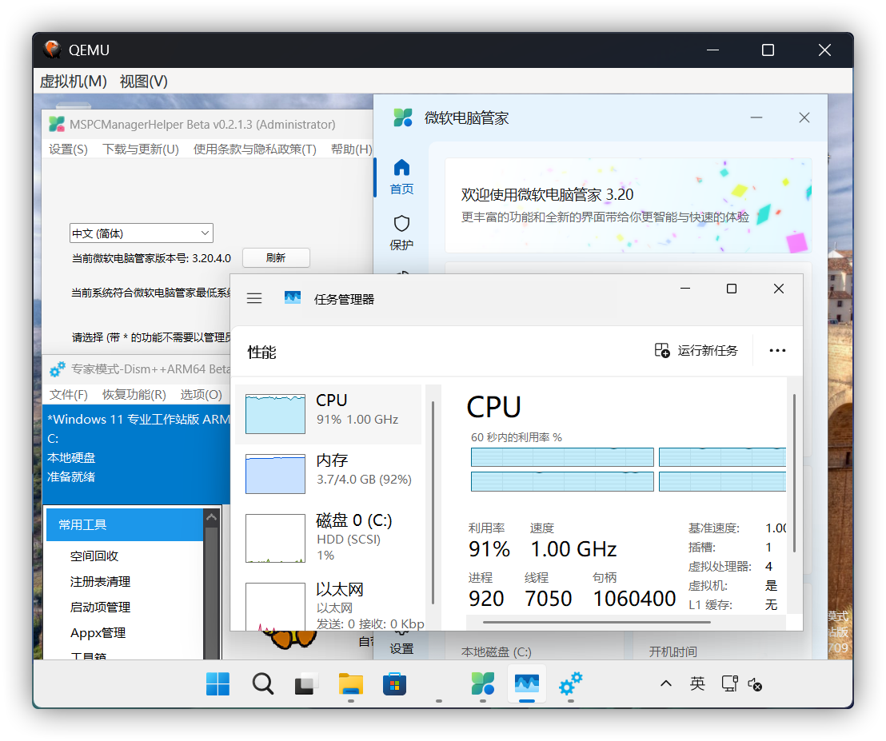Click first CPU core utilization graph
This screenshot has width=886, height=741.
[562, 457]
